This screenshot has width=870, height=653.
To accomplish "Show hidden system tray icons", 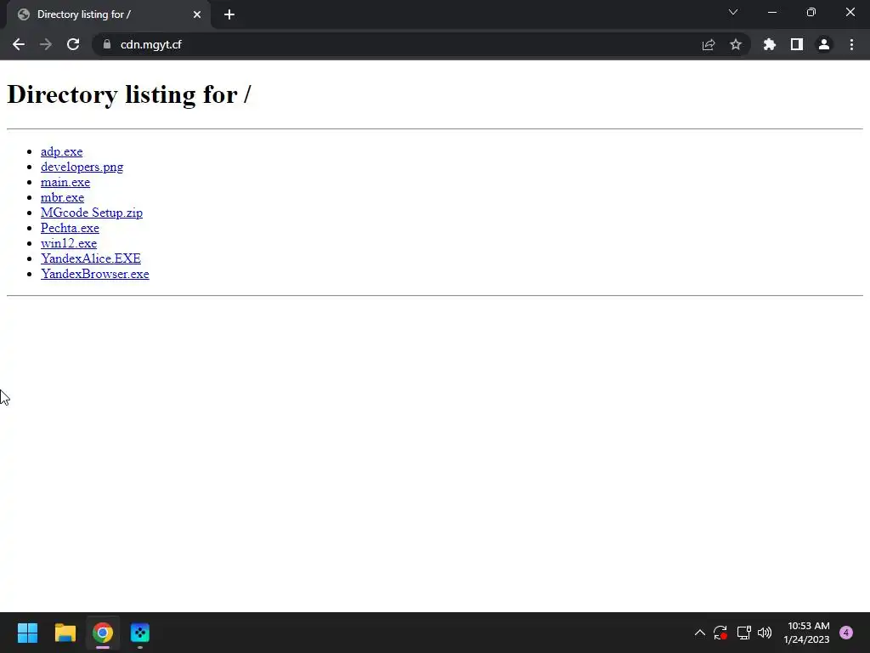I will (x=700, y=633).
